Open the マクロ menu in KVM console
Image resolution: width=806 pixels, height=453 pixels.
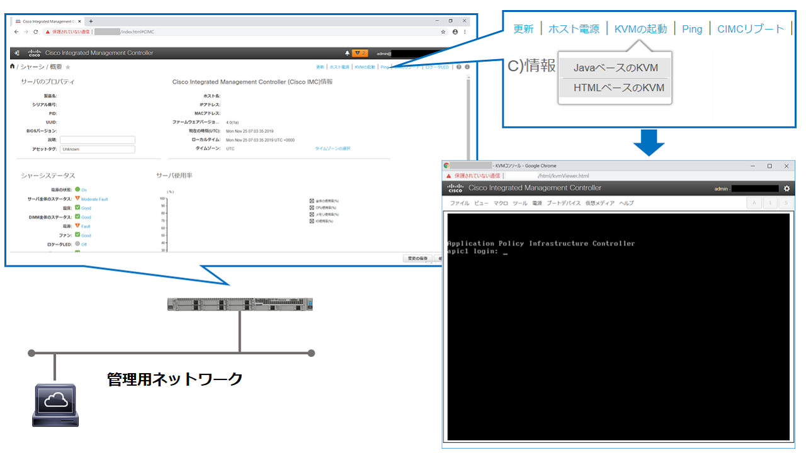[501, 203]
